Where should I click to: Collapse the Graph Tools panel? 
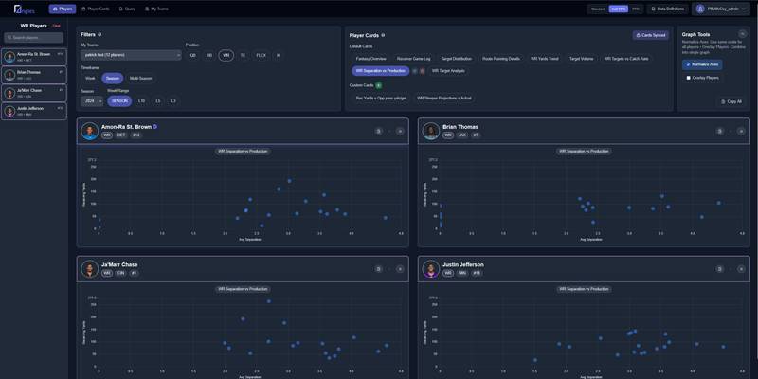pyautogui.click(x=742, y=34)
